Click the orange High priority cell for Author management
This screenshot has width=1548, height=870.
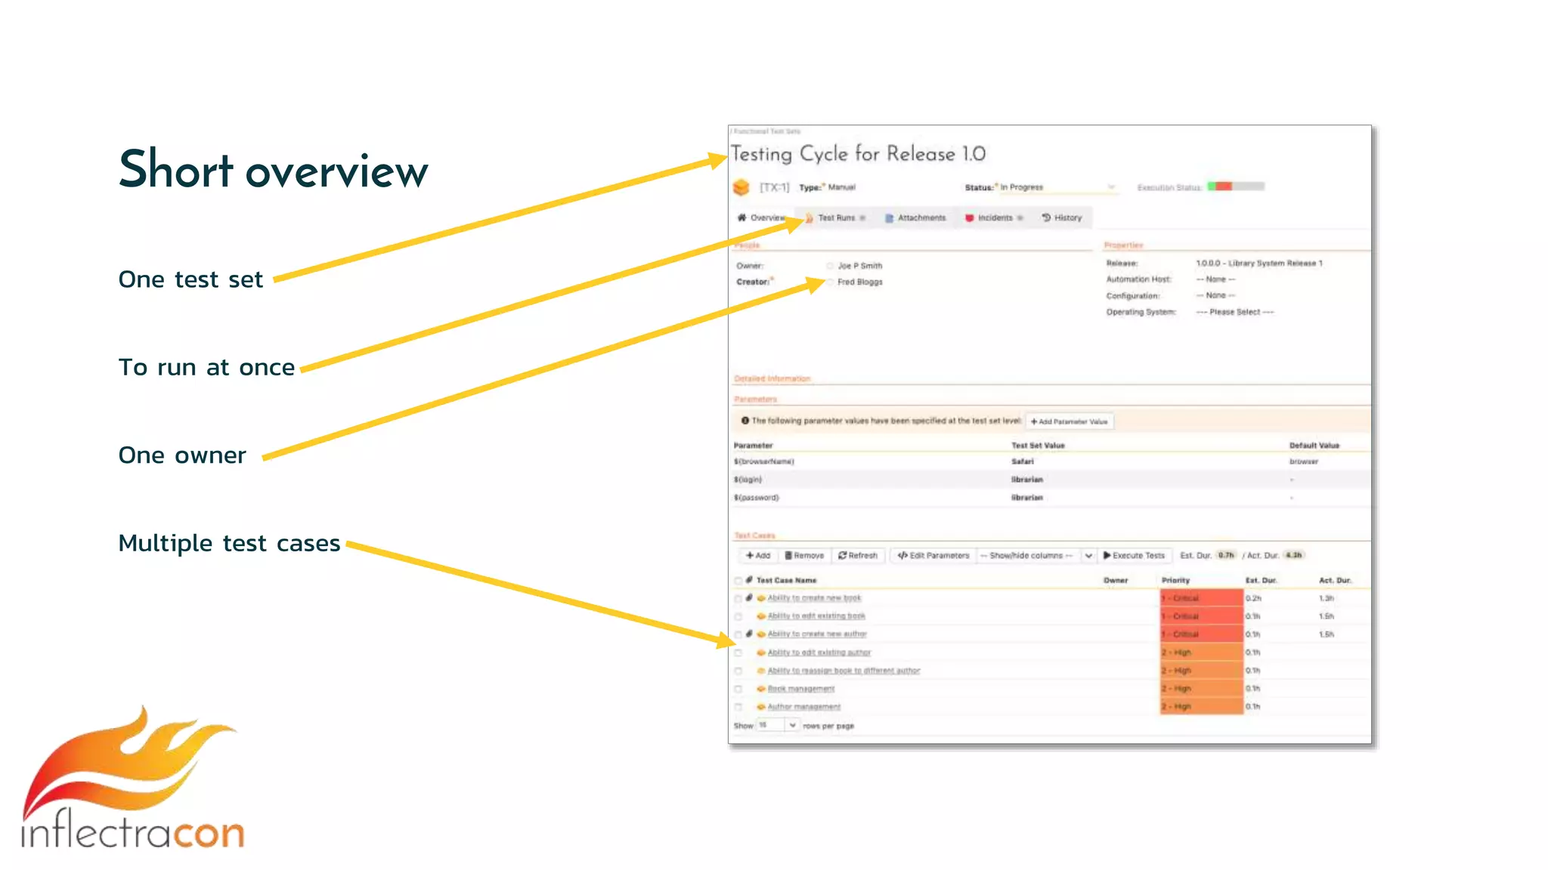click(1202, 707)
